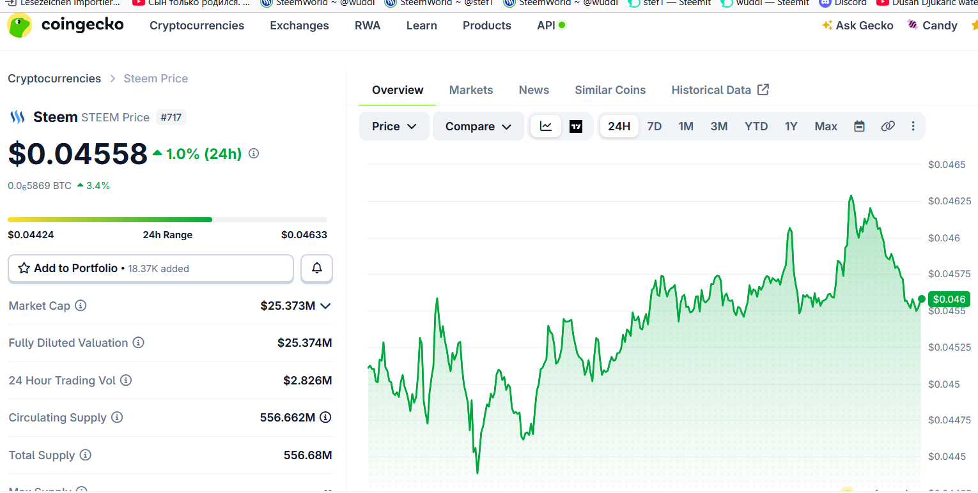
Task: Go to Cryptocurrencies breadcrumb link
Action: 54,79
